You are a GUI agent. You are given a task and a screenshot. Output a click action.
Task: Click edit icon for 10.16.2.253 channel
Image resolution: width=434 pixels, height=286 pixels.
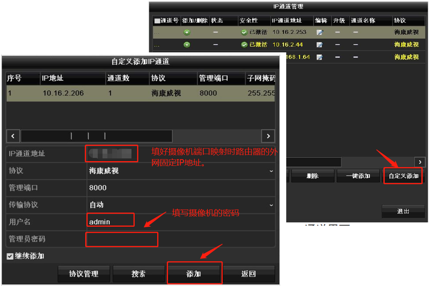click(319, 32)
